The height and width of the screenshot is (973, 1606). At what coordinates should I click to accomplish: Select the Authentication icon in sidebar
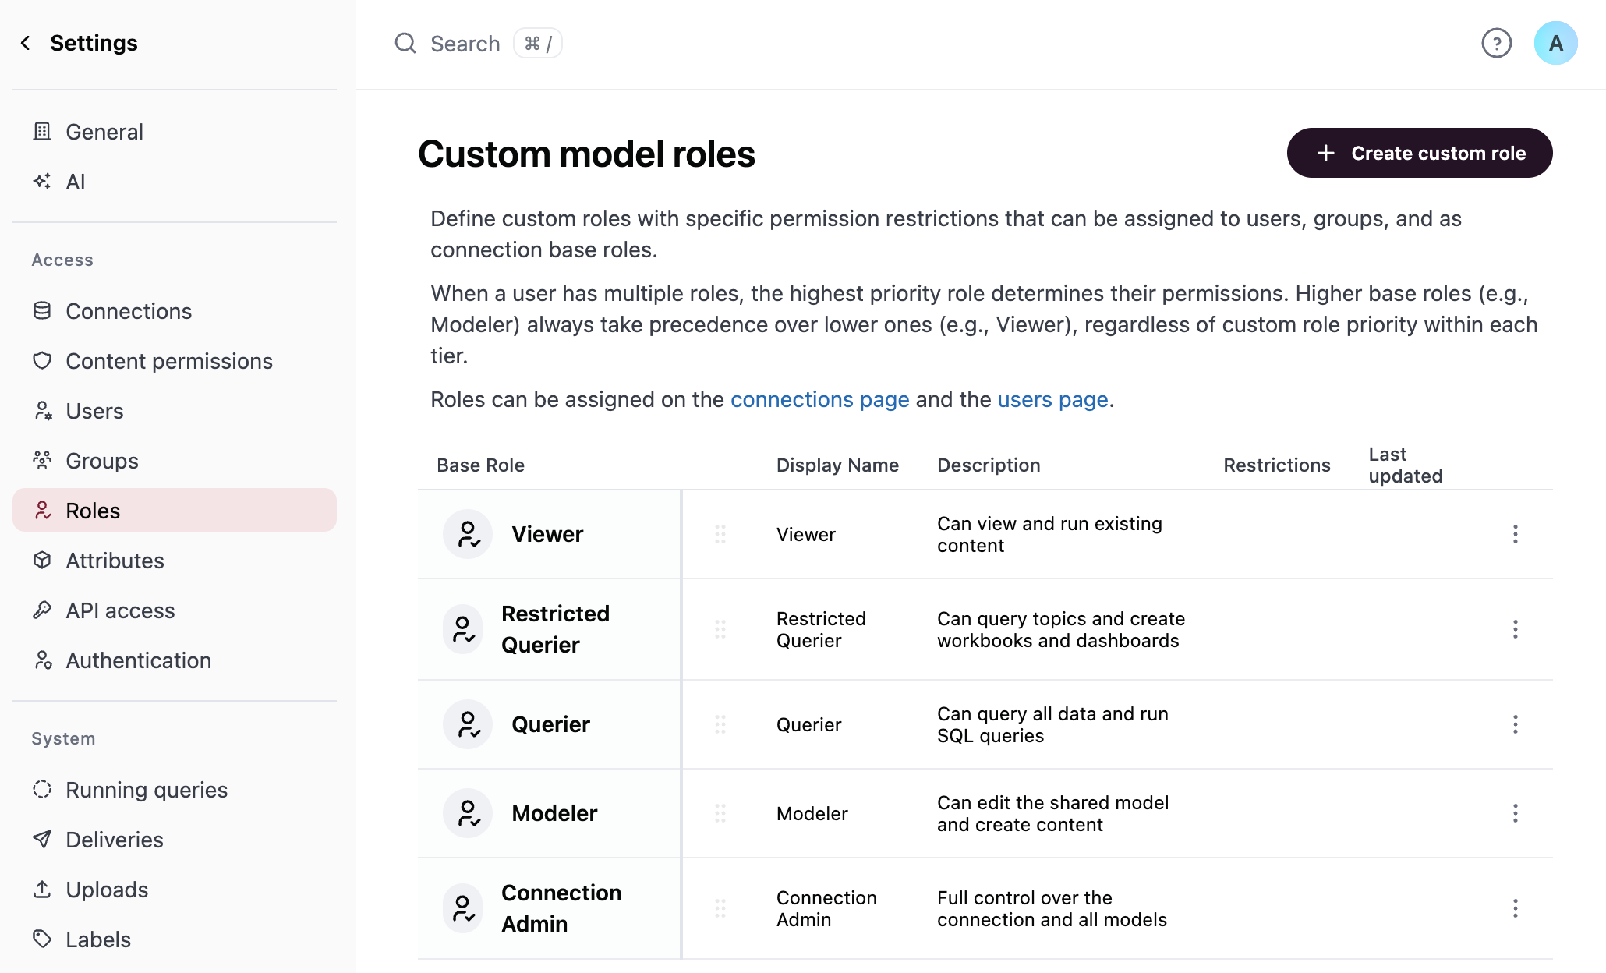pyautogui.click(x=43, y=660)
